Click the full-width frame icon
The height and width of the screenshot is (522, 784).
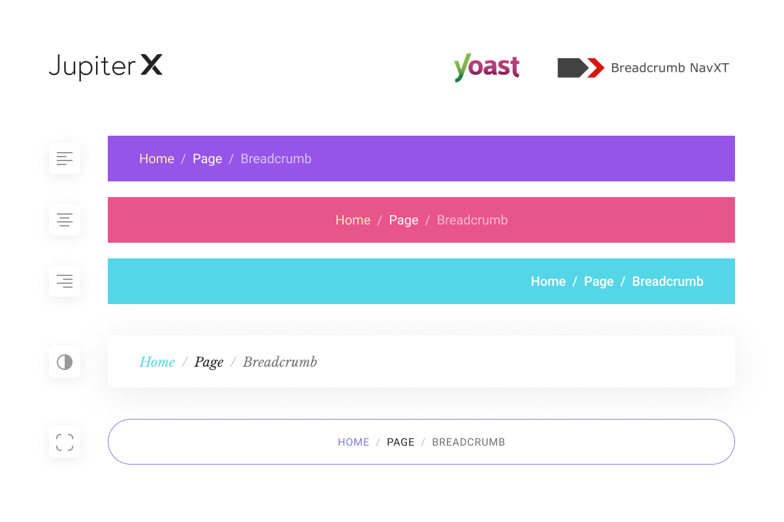65,442
